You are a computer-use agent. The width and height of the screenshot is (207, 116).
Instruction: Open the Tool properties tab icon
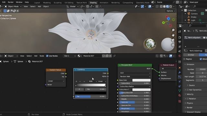180,32
